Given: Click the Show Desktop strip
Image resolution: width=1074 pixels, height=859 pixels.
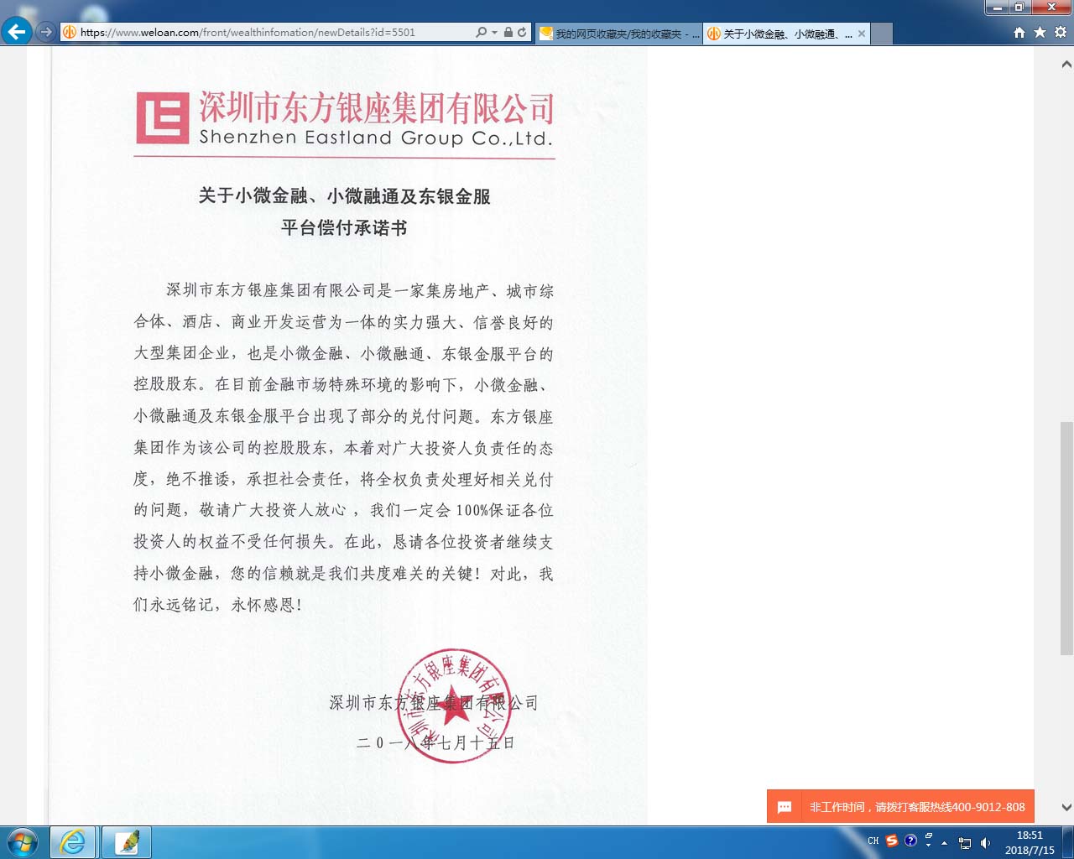Looking at the screenshot, I should coord(1068,842).
